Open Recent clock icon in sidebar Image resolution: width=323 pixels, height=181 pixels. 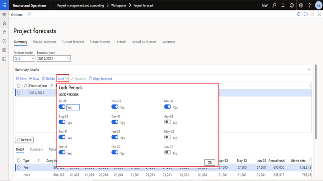coord(4,41)
